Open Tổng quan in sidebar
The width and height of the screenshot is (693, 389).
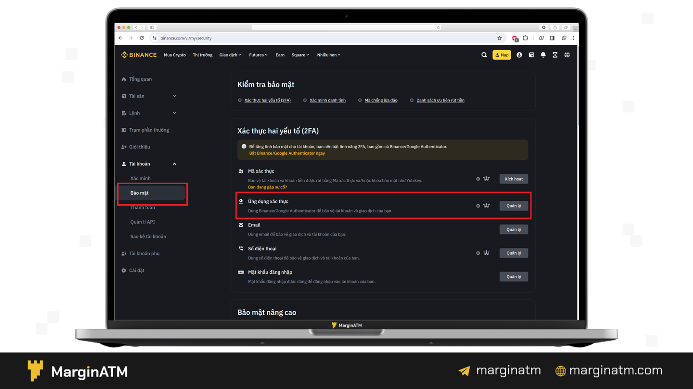coord(137,79)
